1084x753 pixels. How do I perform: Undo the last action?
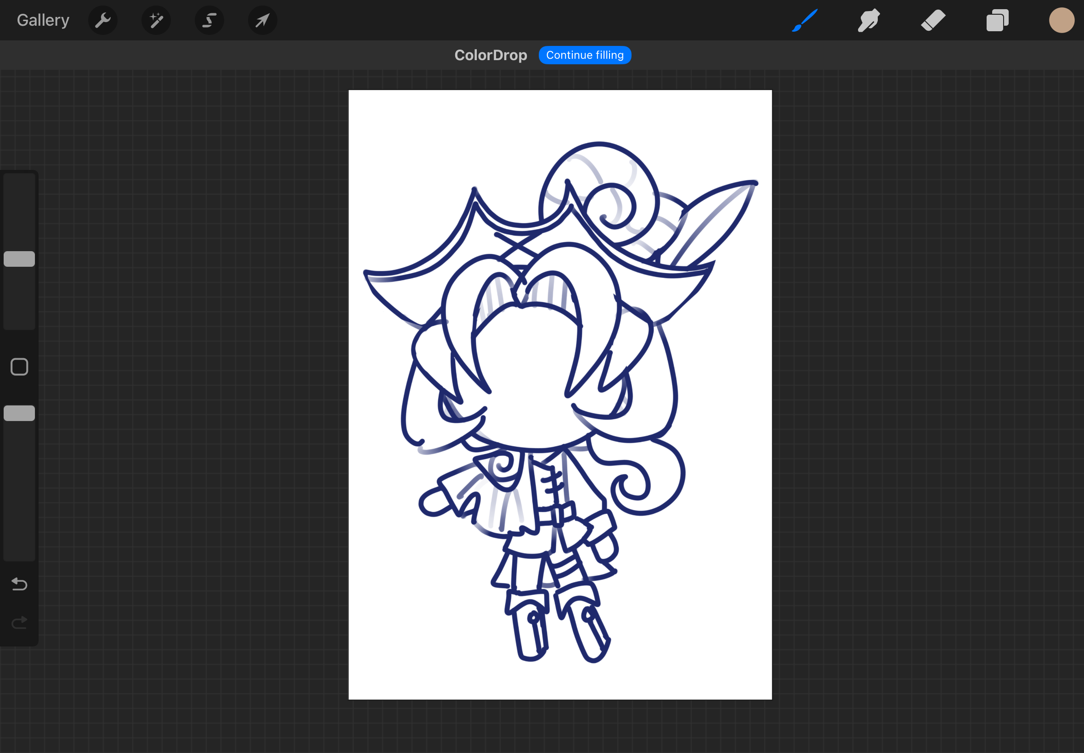coord(19,584)
